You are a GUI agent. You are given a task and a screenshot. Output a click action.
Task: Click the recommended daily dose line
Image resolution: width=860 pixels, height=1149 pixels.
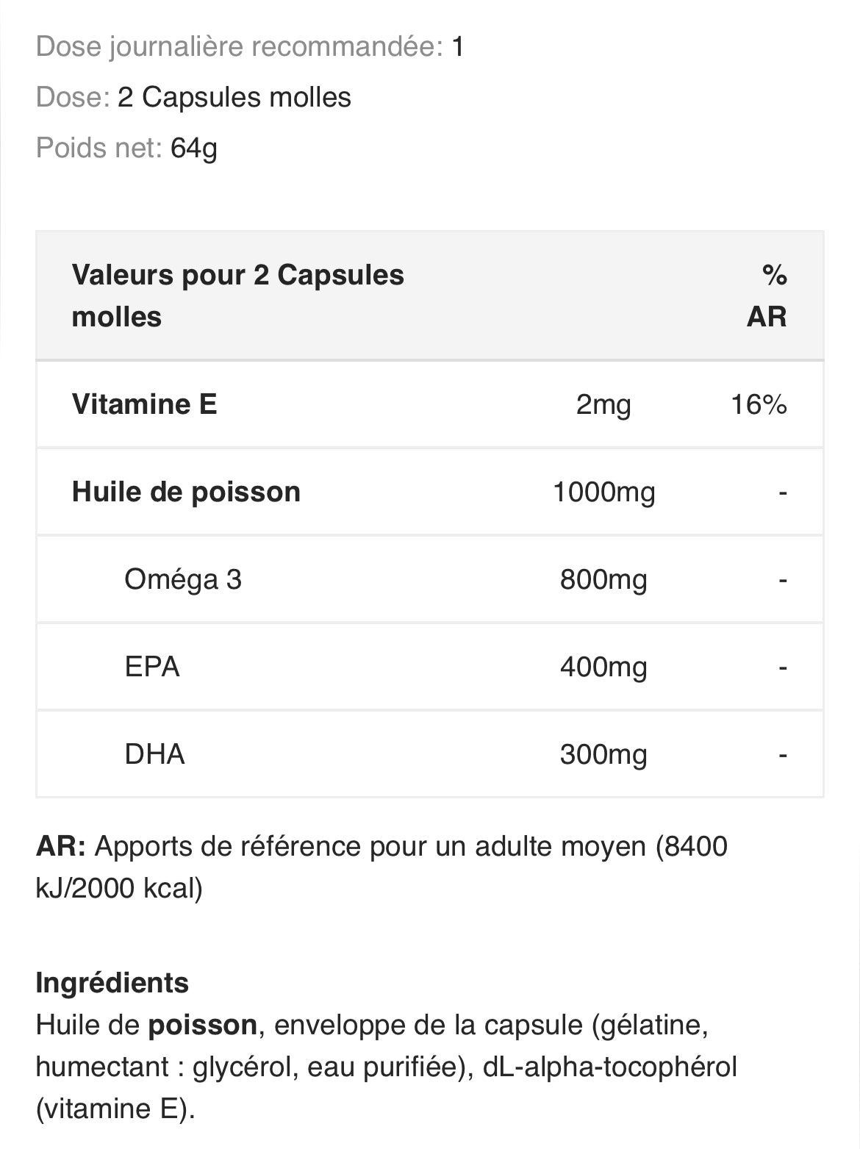pyautogui.click(x=249, y=47)
